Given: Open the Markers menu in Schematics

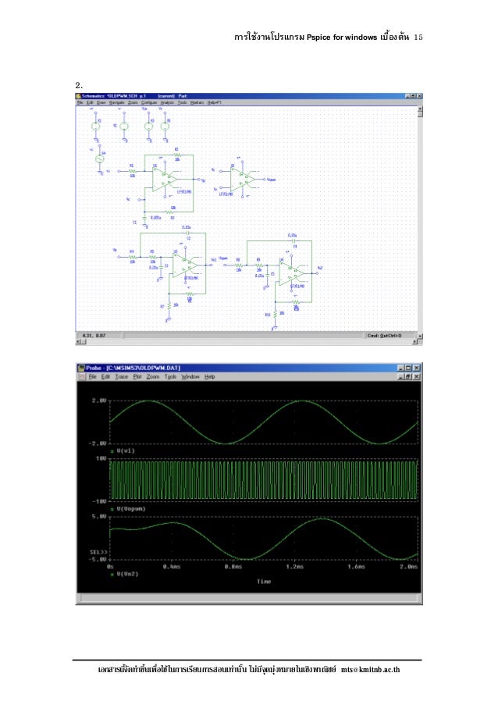Looking at the screenshot, I should pos(196,102).
